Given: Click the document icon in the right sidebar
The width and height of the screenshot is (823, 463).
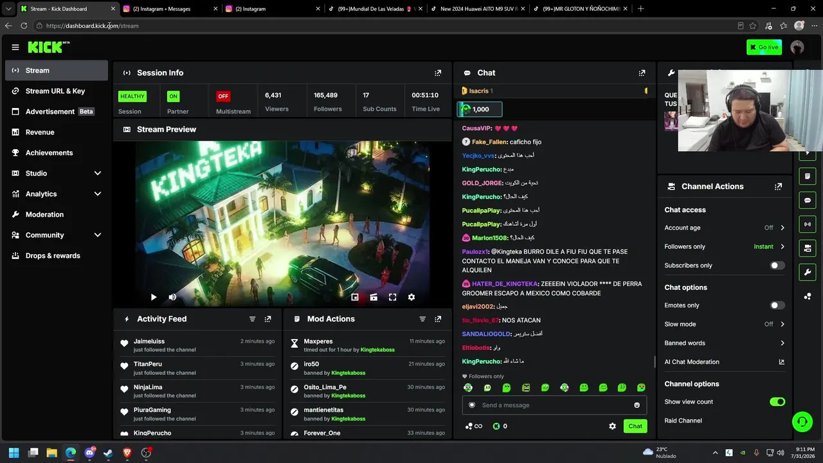Looking at the screenshot, I should [808, 176].
